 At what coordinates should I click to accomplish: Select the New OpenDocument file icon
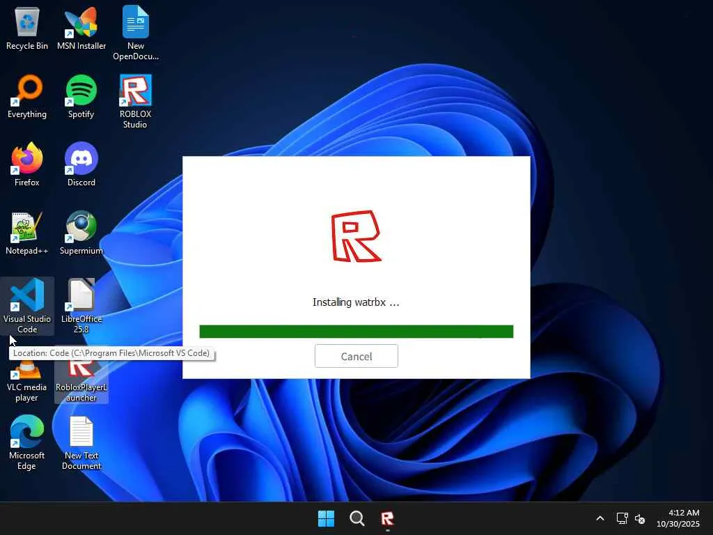pyautogui.click(x=136, y=33)
